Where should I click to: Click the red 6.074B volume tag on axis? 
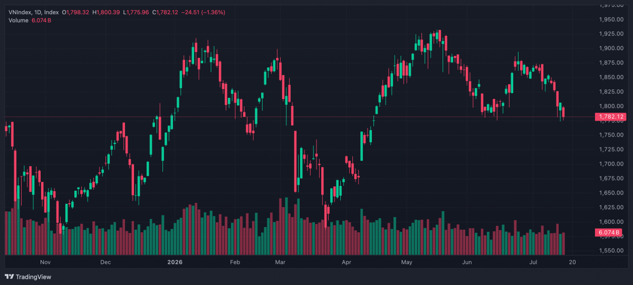tap(609, 232)
